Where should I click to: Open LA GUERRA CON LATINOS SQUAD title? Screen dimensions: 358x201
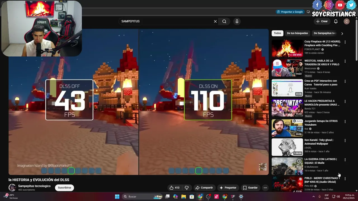coord(321,161)
